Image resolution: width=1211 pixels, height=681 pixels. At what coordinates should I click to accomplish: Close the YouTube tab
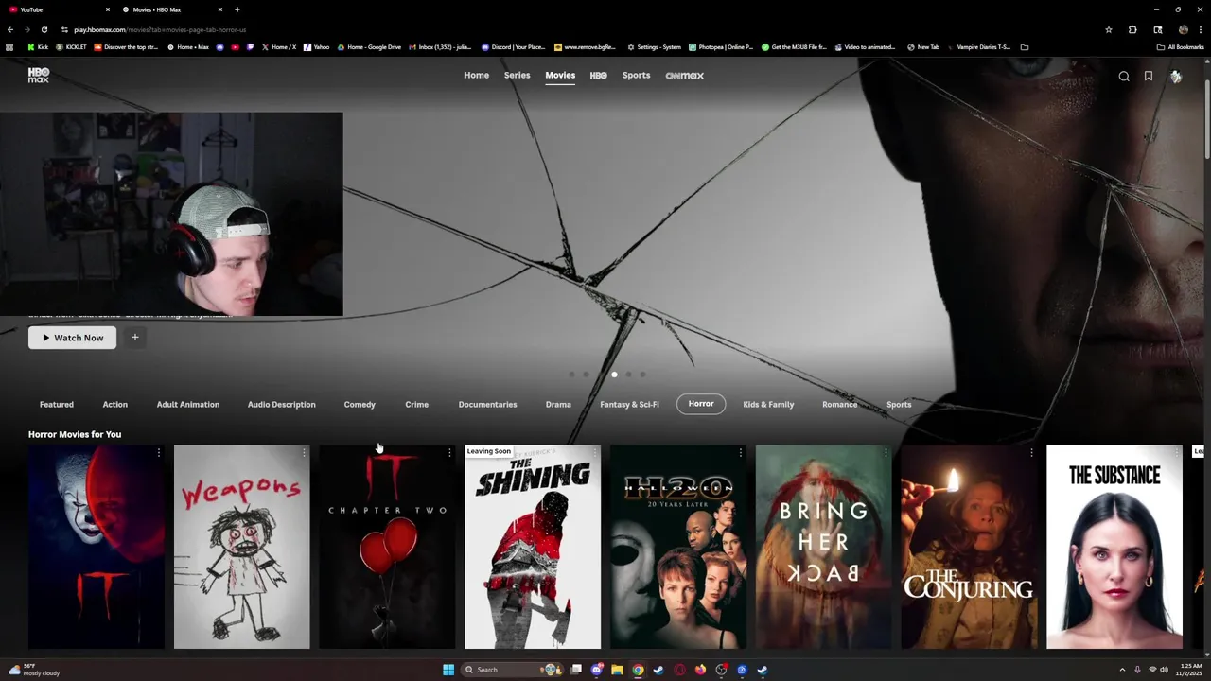(108, 9)
